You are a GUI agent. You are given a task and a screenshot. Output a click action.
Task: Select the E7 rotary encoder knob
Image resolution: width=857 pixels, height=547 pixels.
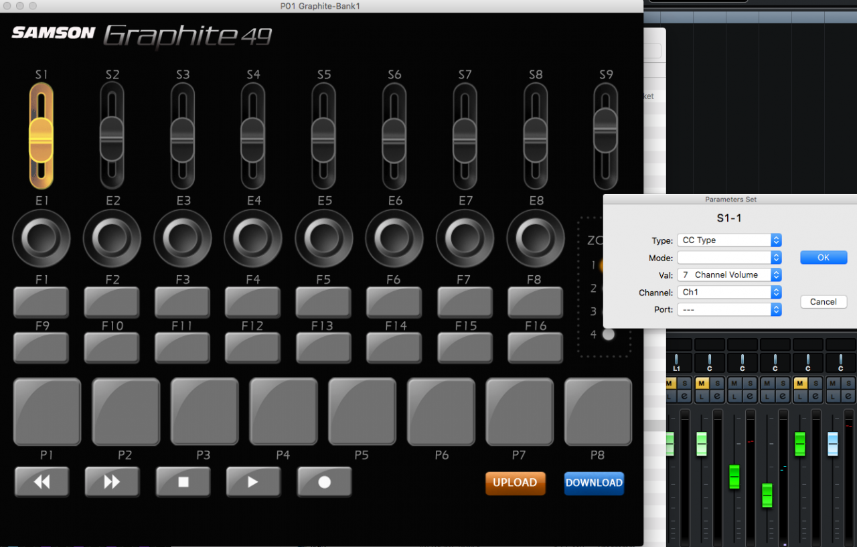click(465, 238)
